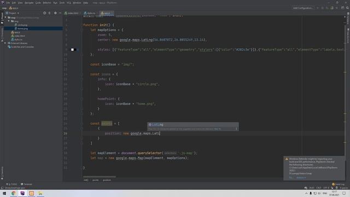Open Windows notification center icon
The width and height of the screenshot is (350, 197).
(344, 193)
